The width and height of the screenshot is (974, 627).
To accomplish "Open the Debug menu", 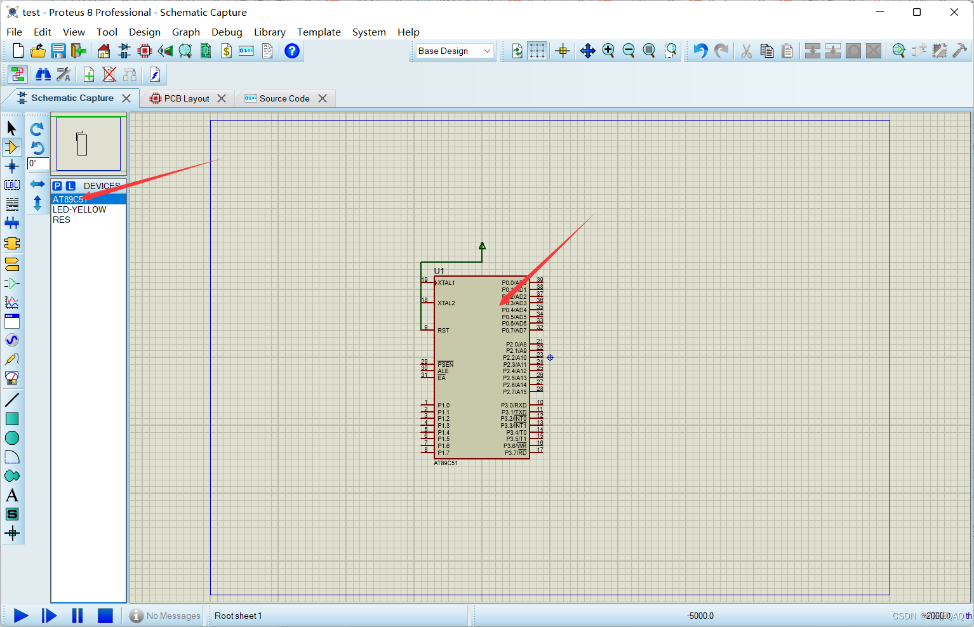I will (x=227, y=32).
